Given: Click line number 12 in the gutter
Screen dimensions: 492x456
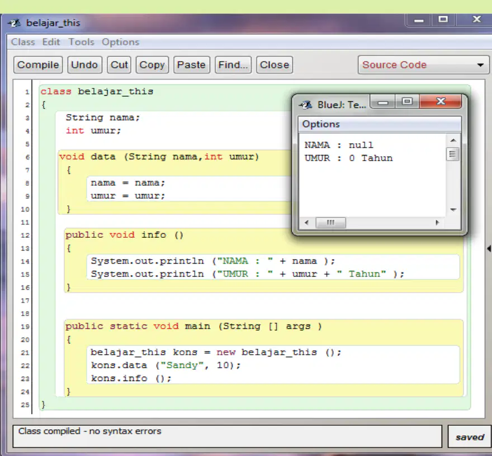Looking at the screenshot, I should tap(25, 236).
